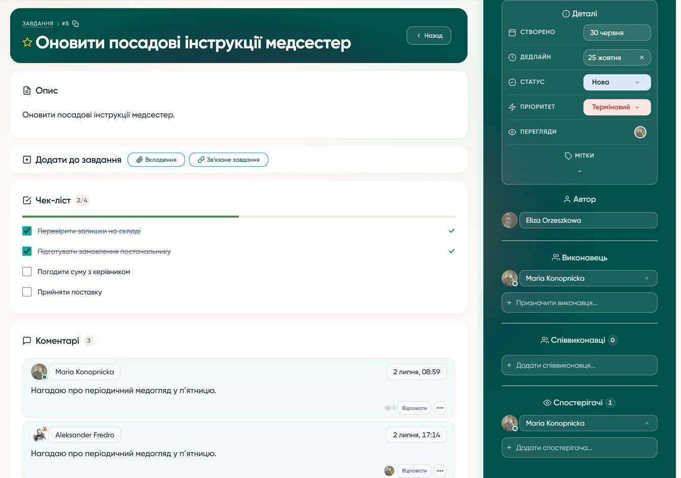This screenshot has height=478, width=681.
Task: Open more options on Maria Konopnicka's comment
Action: 440,408
